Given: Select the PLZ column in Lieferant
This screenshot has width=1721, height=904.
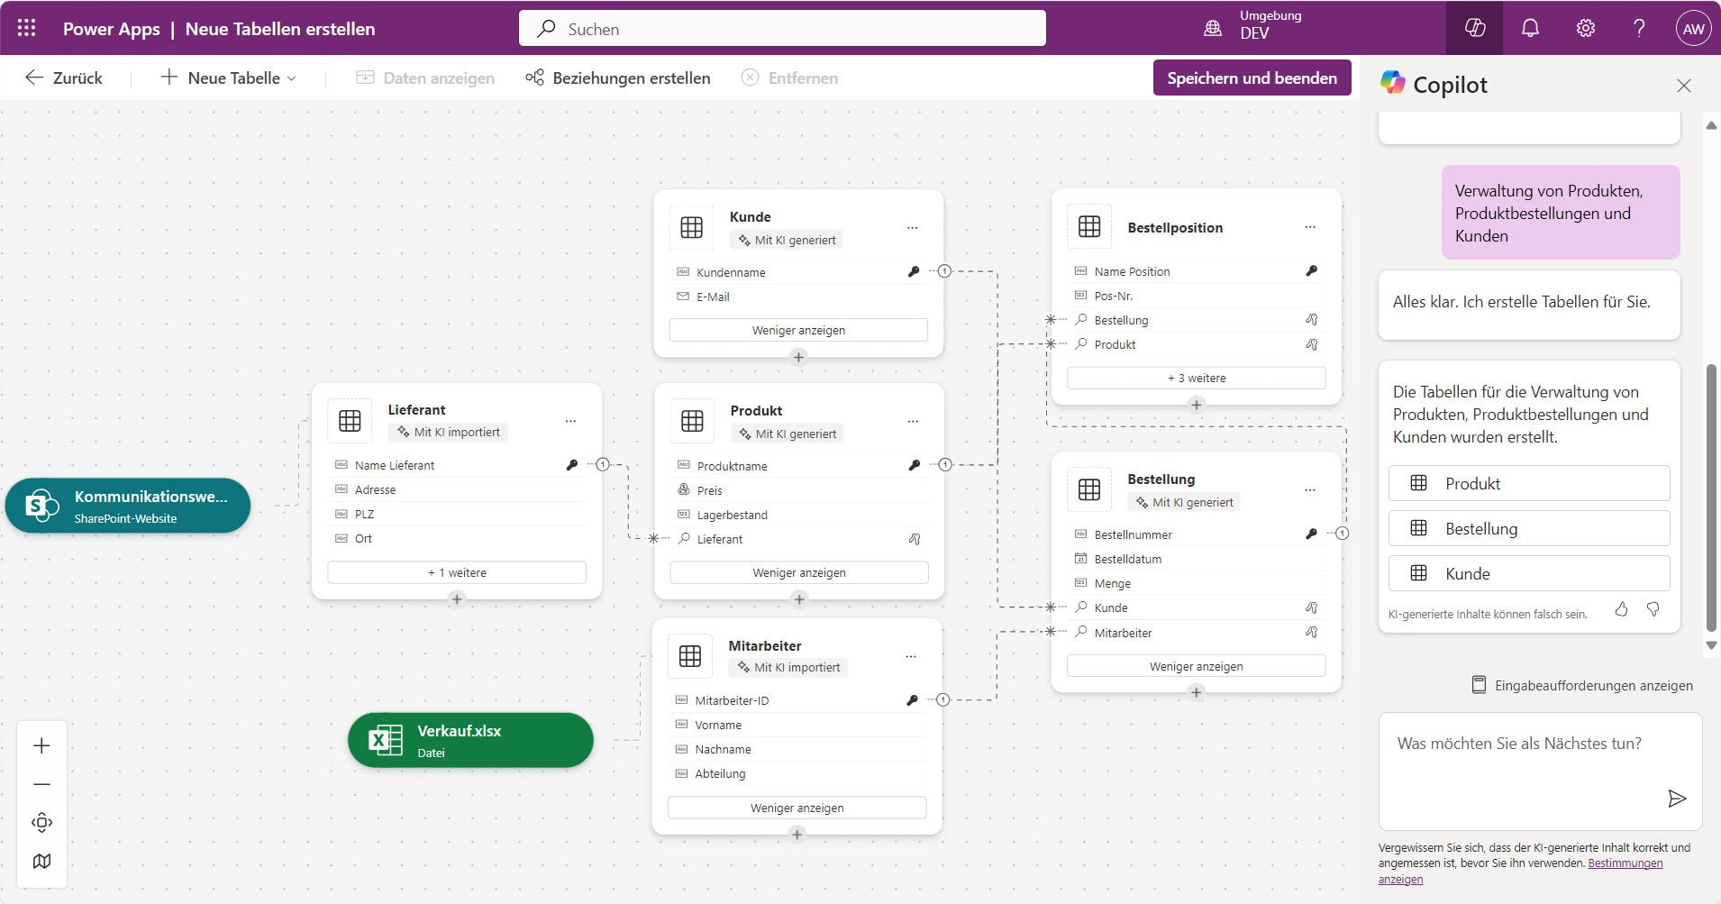Looking at the screenshot, I should tap(457, 514).
